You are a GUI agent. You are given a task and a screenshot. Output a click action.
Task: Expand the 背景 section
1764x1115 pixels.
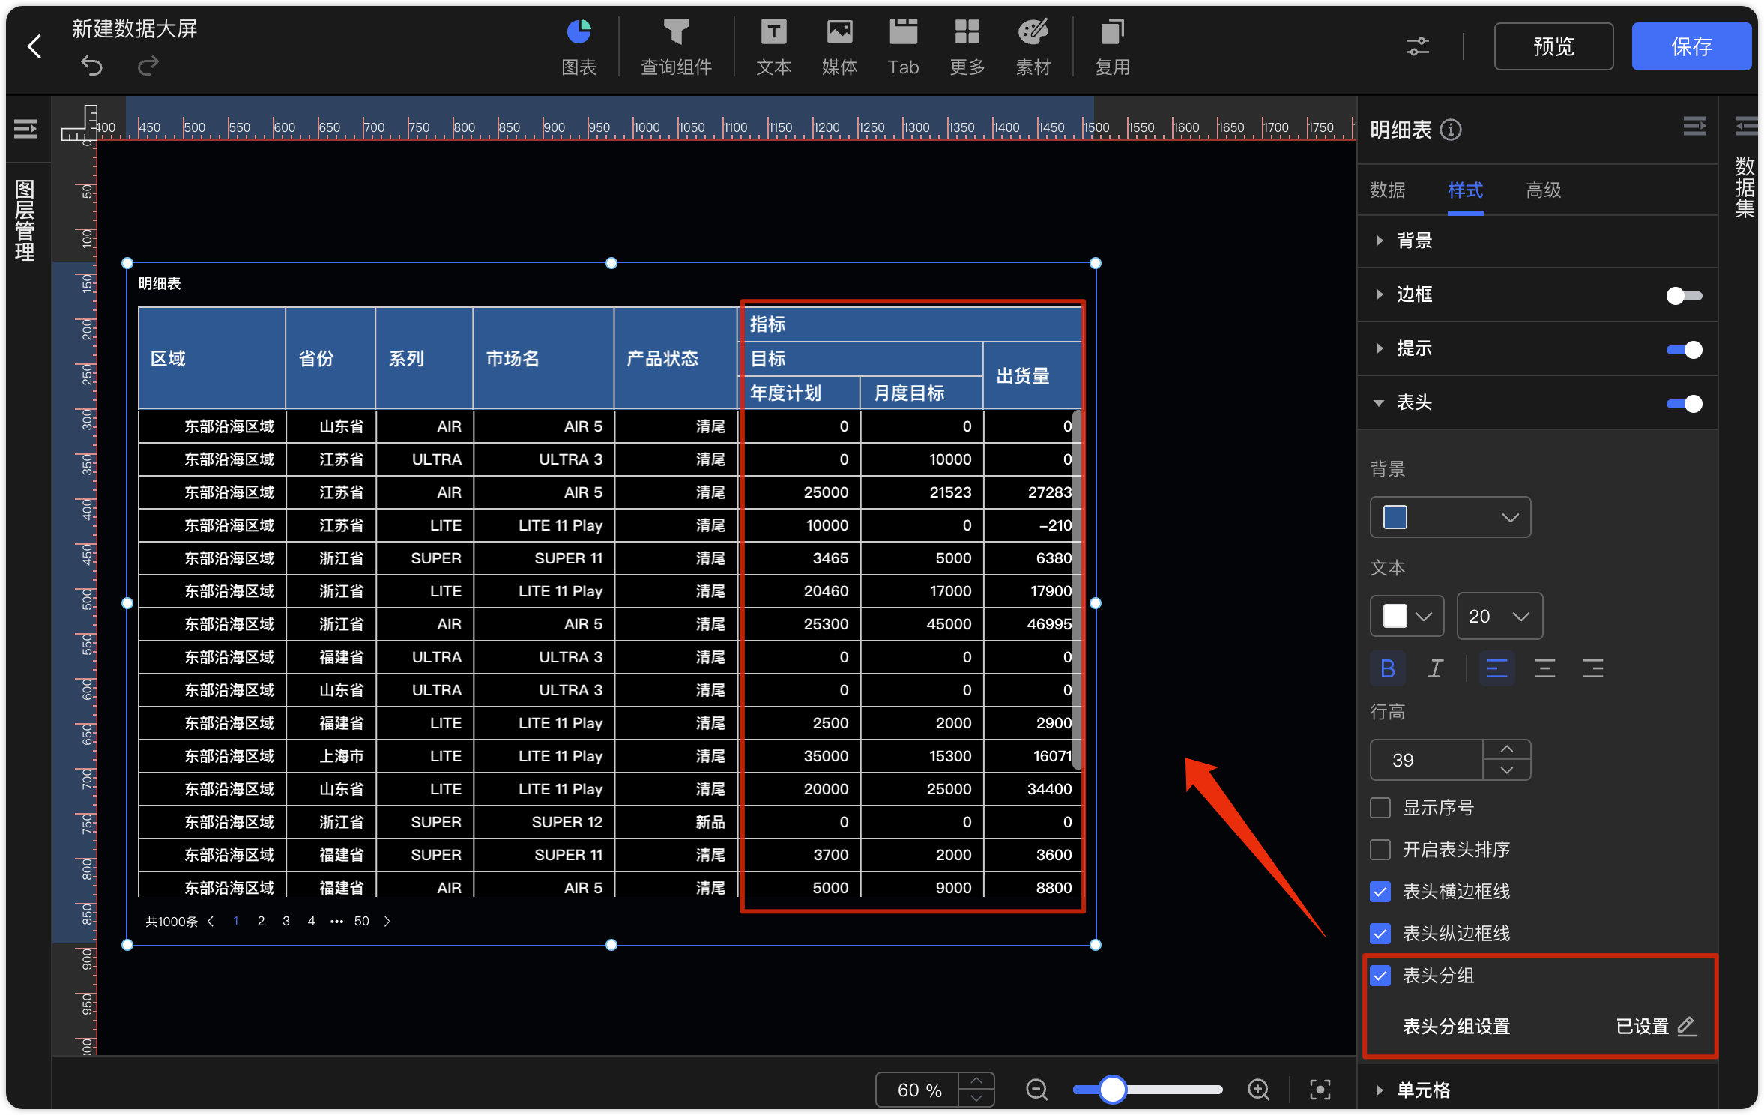click(1379, 241)
